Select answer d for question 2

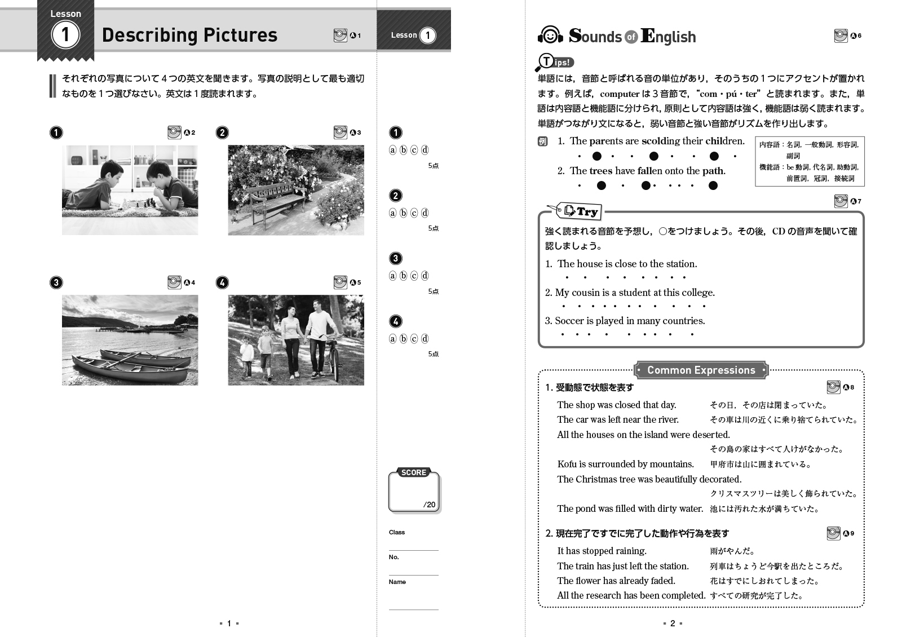(425, 213)
